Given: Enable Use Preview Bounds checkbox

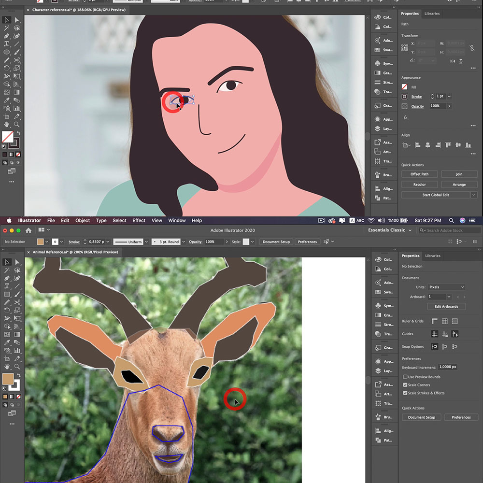Looking at the screenshot, I should click(405, 377).
